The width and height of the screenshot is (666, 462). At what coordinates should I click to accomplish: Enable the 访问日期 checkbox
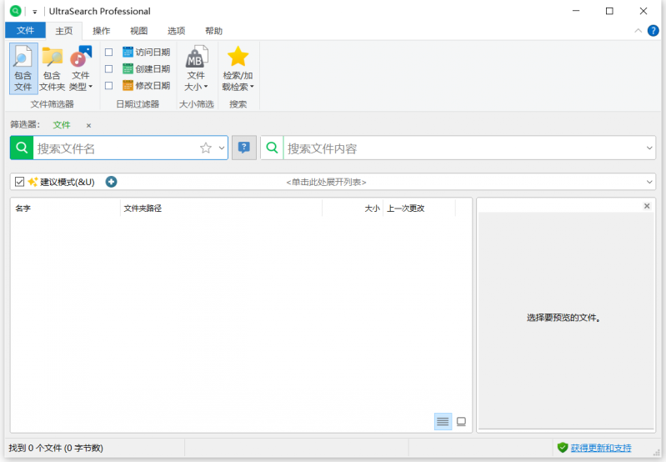(x=108, y=52)
